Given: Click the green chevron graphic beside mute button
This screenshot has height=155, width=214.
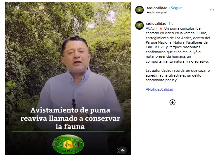Looking at the screenshot, I should pos(118,150).
